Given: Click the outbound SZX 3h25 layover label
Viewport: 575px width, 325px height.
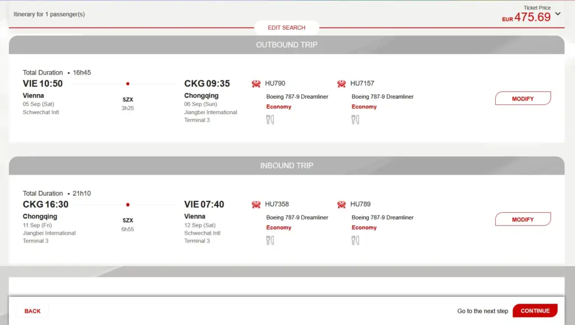Looking at the screenshot, I should pyautogui.click(x=127, y=104).
